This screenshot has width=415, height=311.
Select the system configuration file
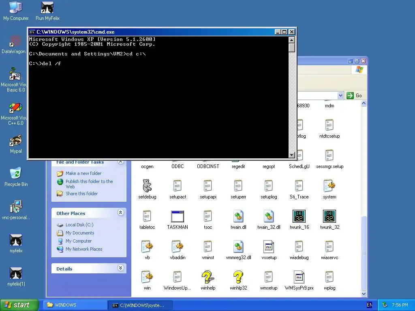(329, 189)
